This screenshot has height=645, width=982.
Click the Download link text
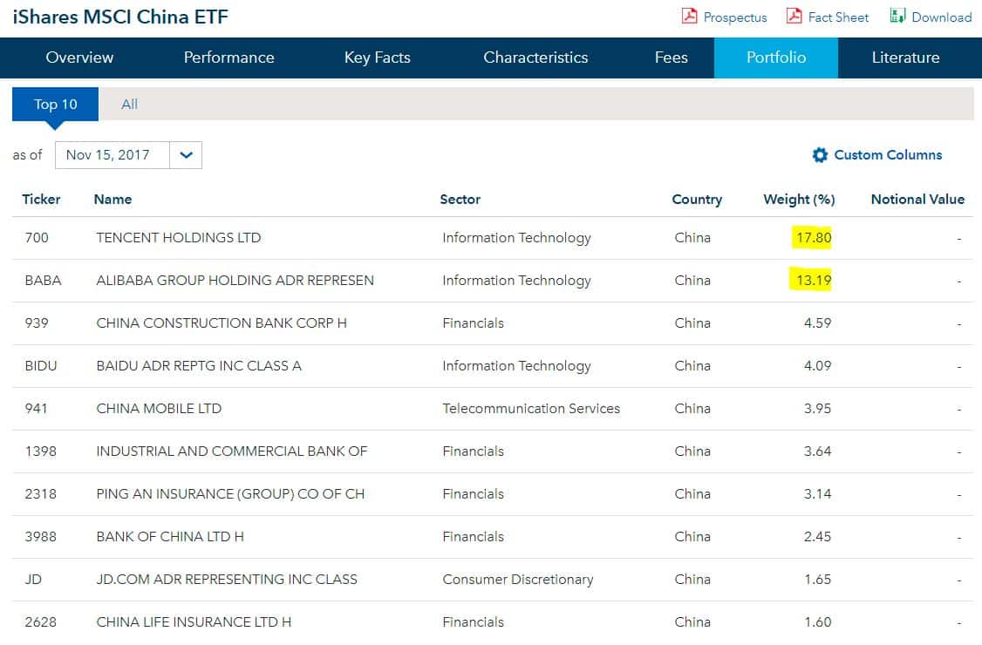pos(941,17)
